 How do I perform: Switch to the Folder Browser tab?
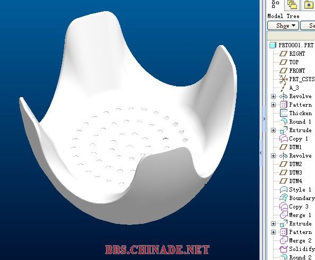pyautogui.click(x=292, y=5)
